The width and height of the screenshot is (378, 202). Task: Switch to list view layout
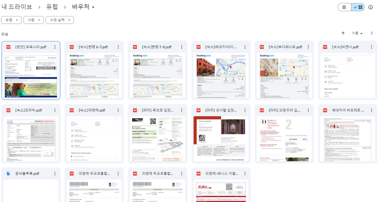point(344,7)
